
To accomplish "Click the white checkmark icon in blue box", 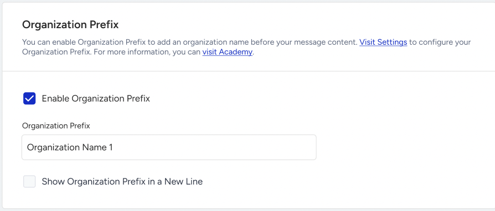I will tap(29, 98).
